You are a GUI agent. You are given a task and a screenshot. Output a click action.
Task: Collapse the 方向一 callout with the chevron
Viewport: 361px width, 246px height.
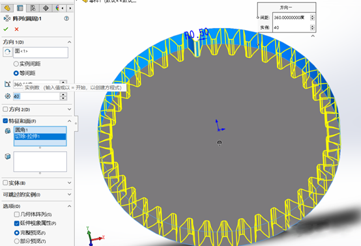pyautogui.click(x=313, y=36)
